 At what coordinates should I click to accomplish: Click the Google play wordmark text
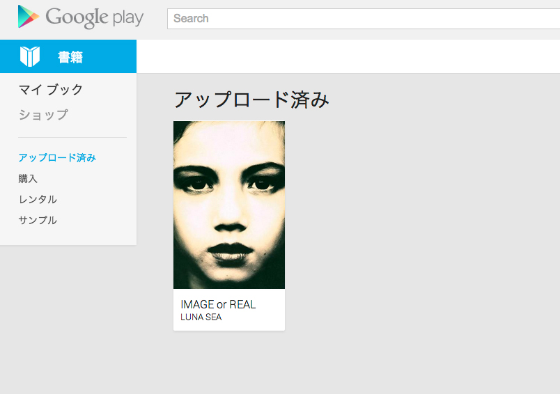tap(95, 17)
